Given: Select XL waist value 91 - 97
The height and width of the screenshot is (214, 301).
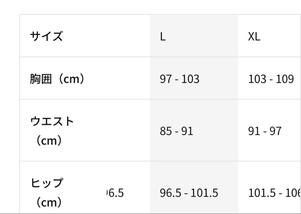Looking at the screenshot, I should tap(265, 131).
